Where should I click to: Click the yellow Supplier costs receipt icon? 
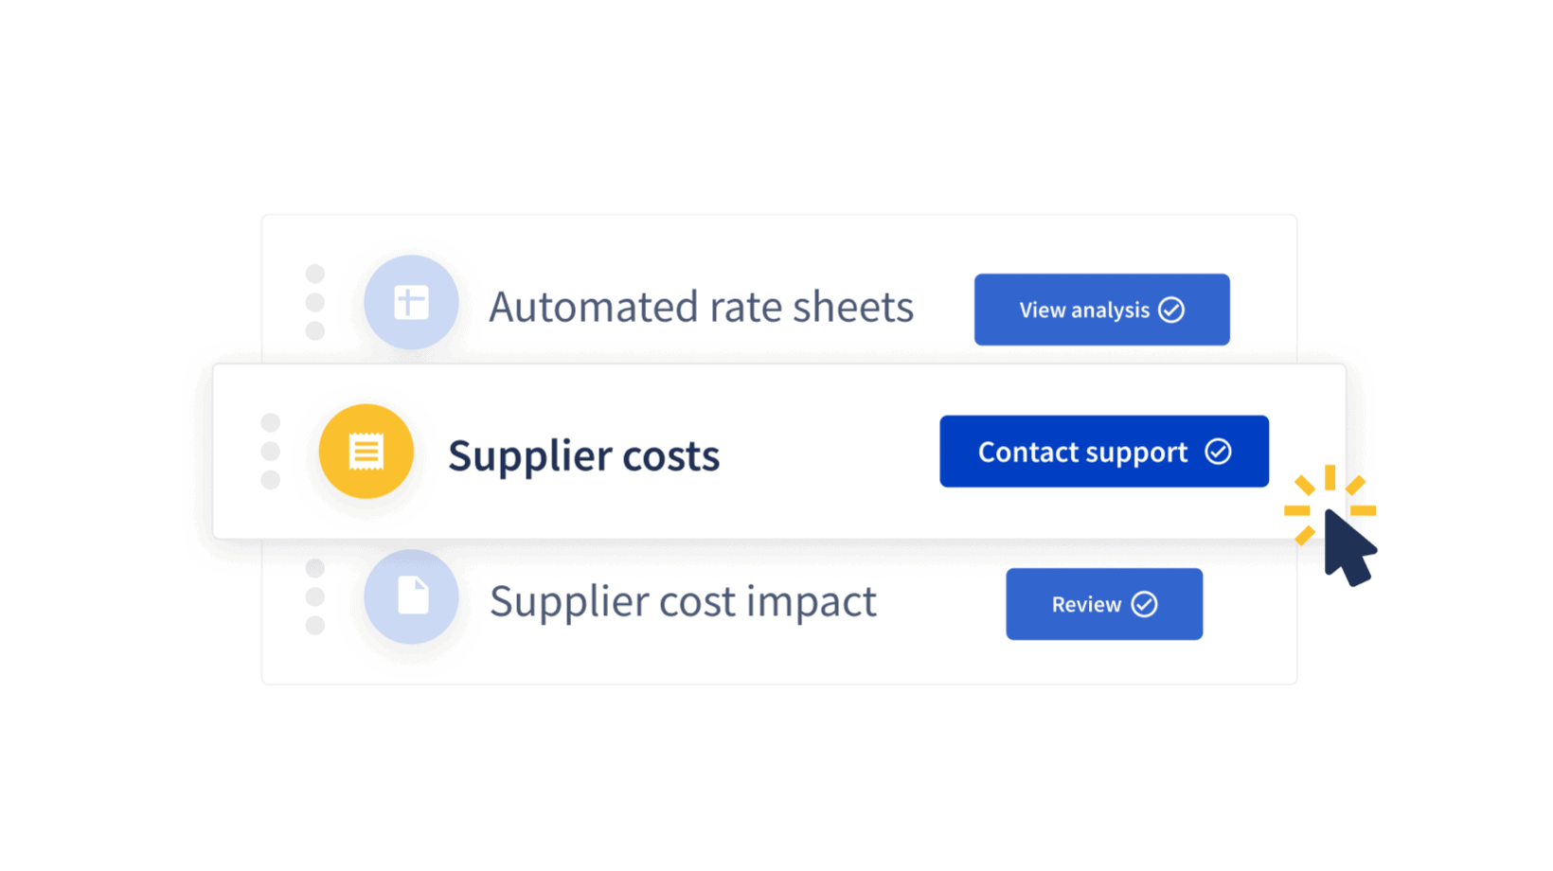(366, 452)
